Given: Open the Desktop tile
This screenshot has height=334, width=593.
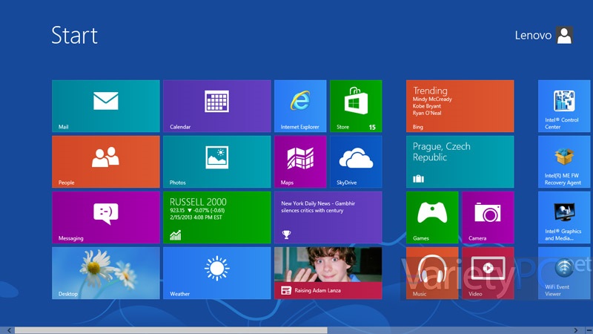Looking at the screenshot, I should coord(106,273).
